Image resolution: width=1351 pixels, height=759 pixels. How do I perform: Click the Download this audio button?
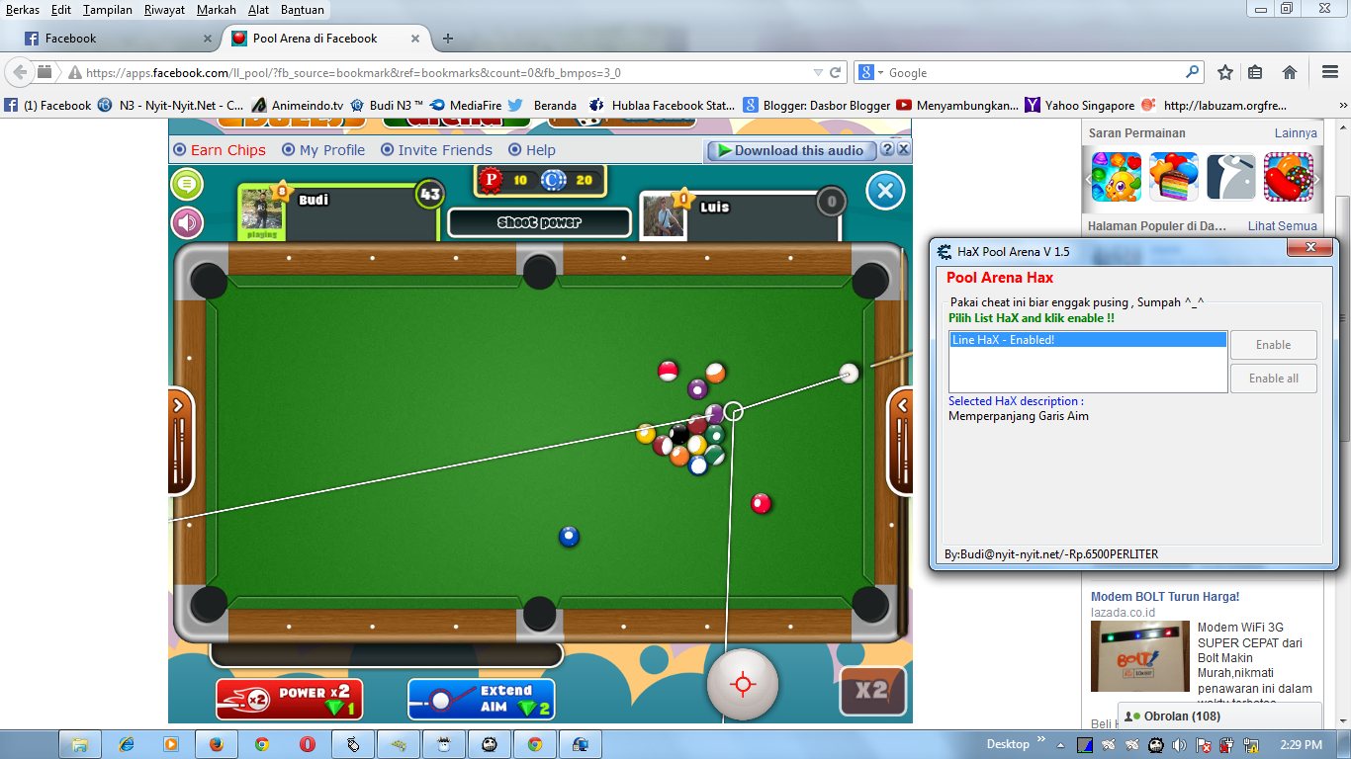(x=791, y=150)
